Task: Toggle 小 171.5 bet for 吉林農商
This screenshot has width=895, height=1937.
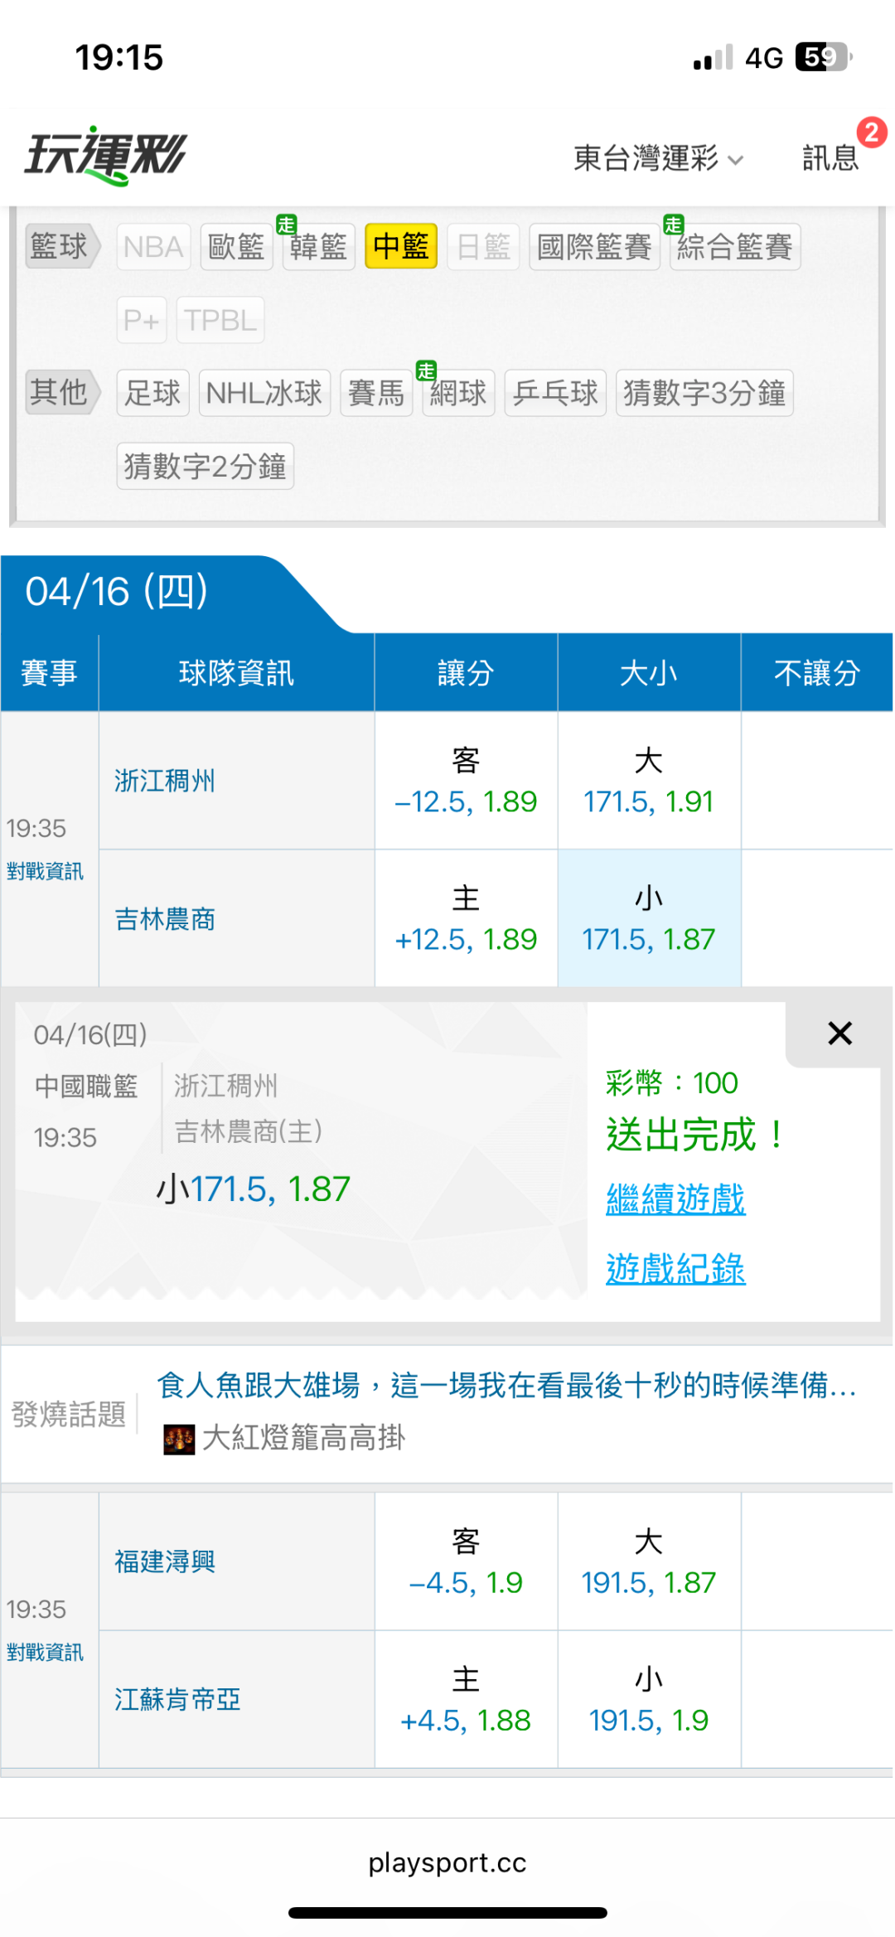Action: click(649, 918)
